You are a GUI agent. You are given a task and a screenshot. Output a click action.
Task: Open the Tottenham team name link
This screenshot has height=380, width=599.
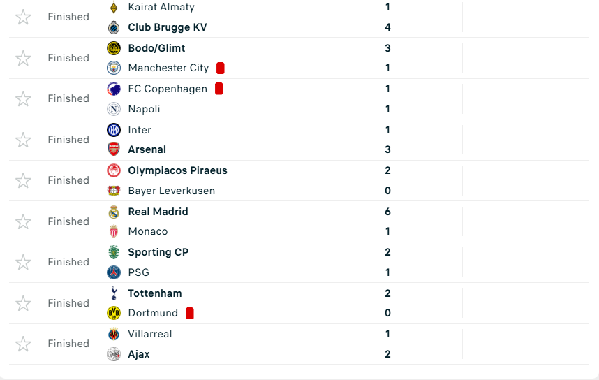click(154, 293)
